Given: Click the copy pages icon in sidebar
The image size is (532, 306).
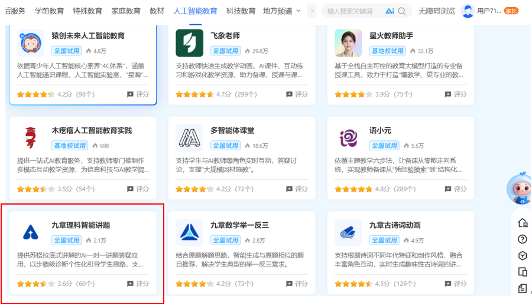Looking at the screenshot, I should [523, 272].
